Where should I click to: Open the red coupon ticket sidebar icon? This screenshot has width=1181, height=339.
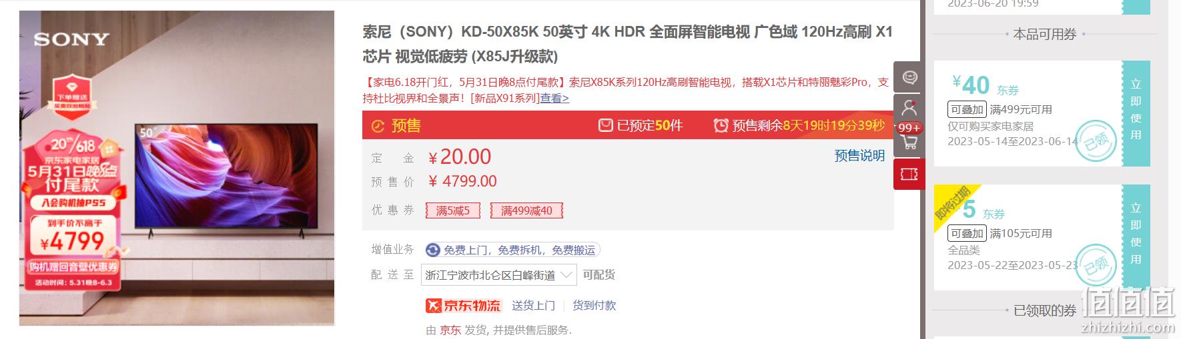(909, 174)
